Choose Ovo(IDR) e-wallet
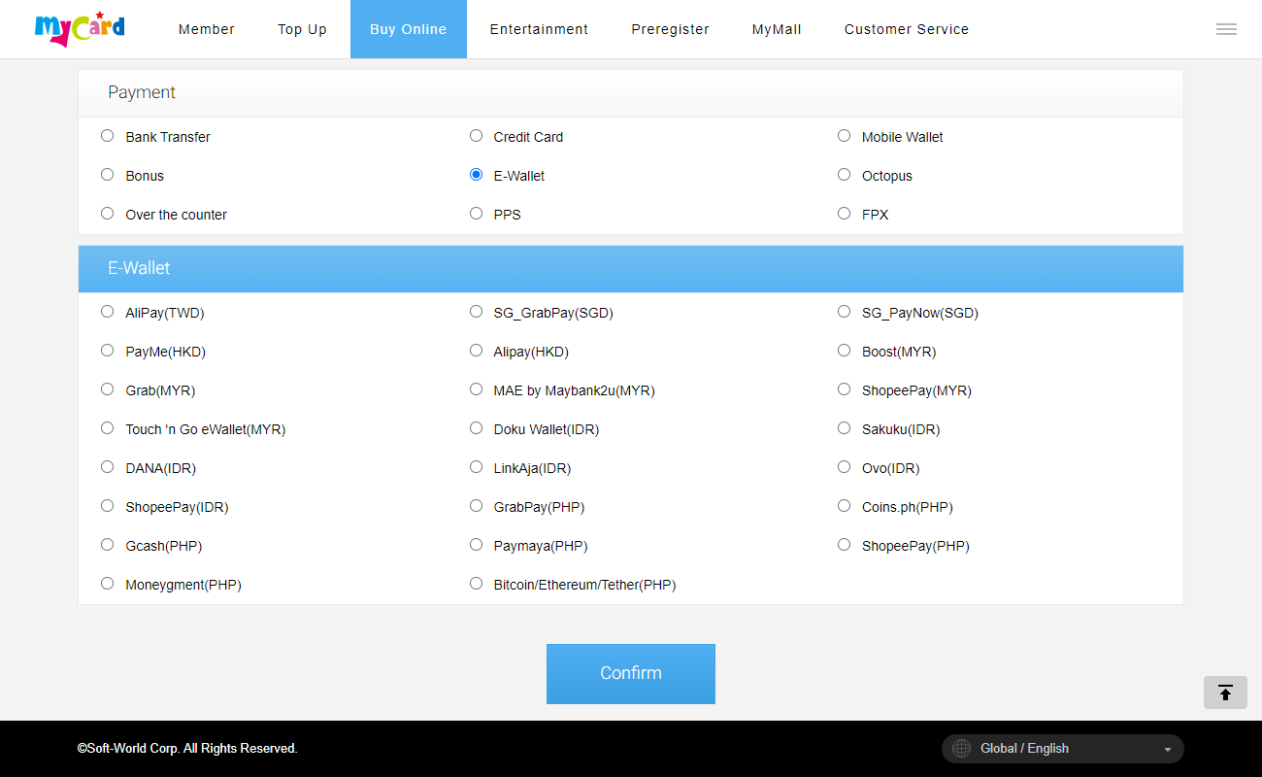 [845, 467]
